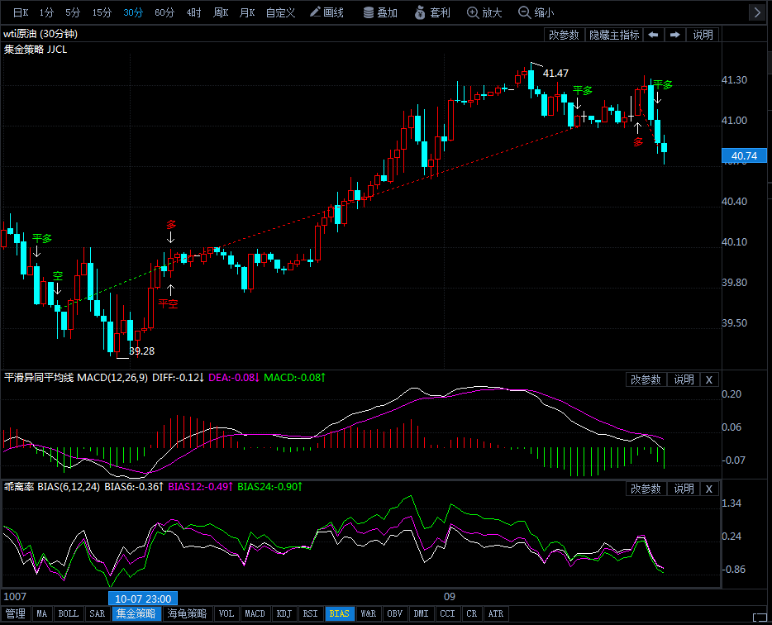Click 改参数 in the MACD panel
The width and height of the screenshot is (772, 625).
pos(646,379)
